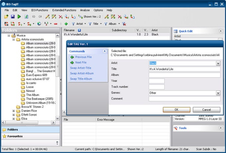Click Swap Artist-Title command link
226x153 pixels.
(80, 68)
